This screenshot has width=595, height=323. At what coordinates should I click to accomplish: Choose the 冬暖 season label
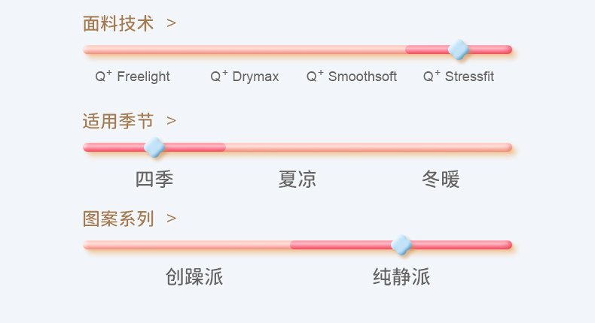[x=441, y=180]
